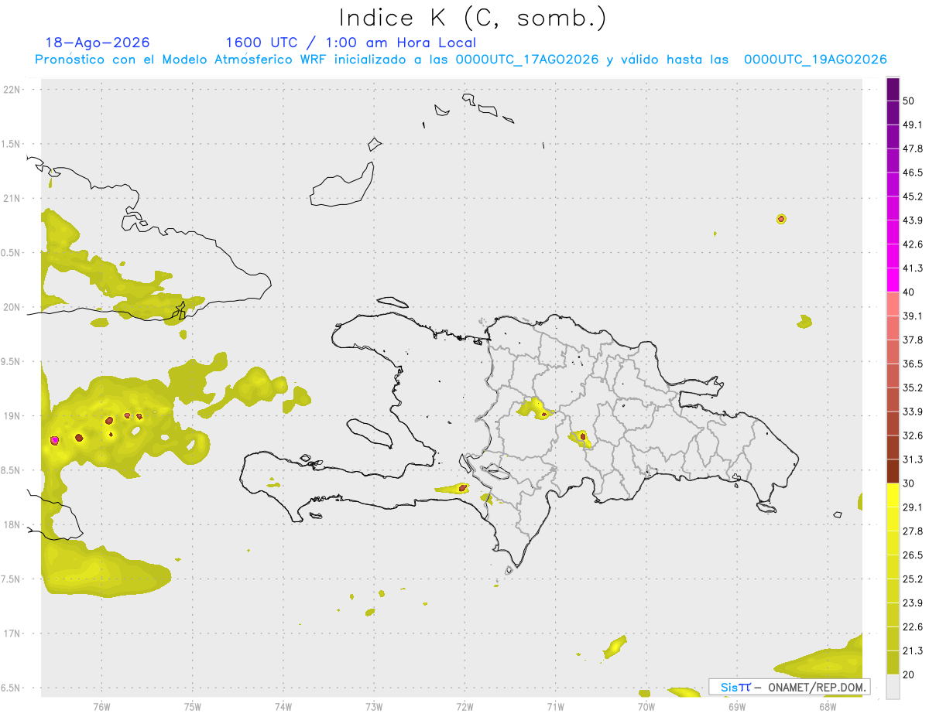This screenshot has width=929, height=717.
Task: Click the "40" colorbar value
Action: 909,292
